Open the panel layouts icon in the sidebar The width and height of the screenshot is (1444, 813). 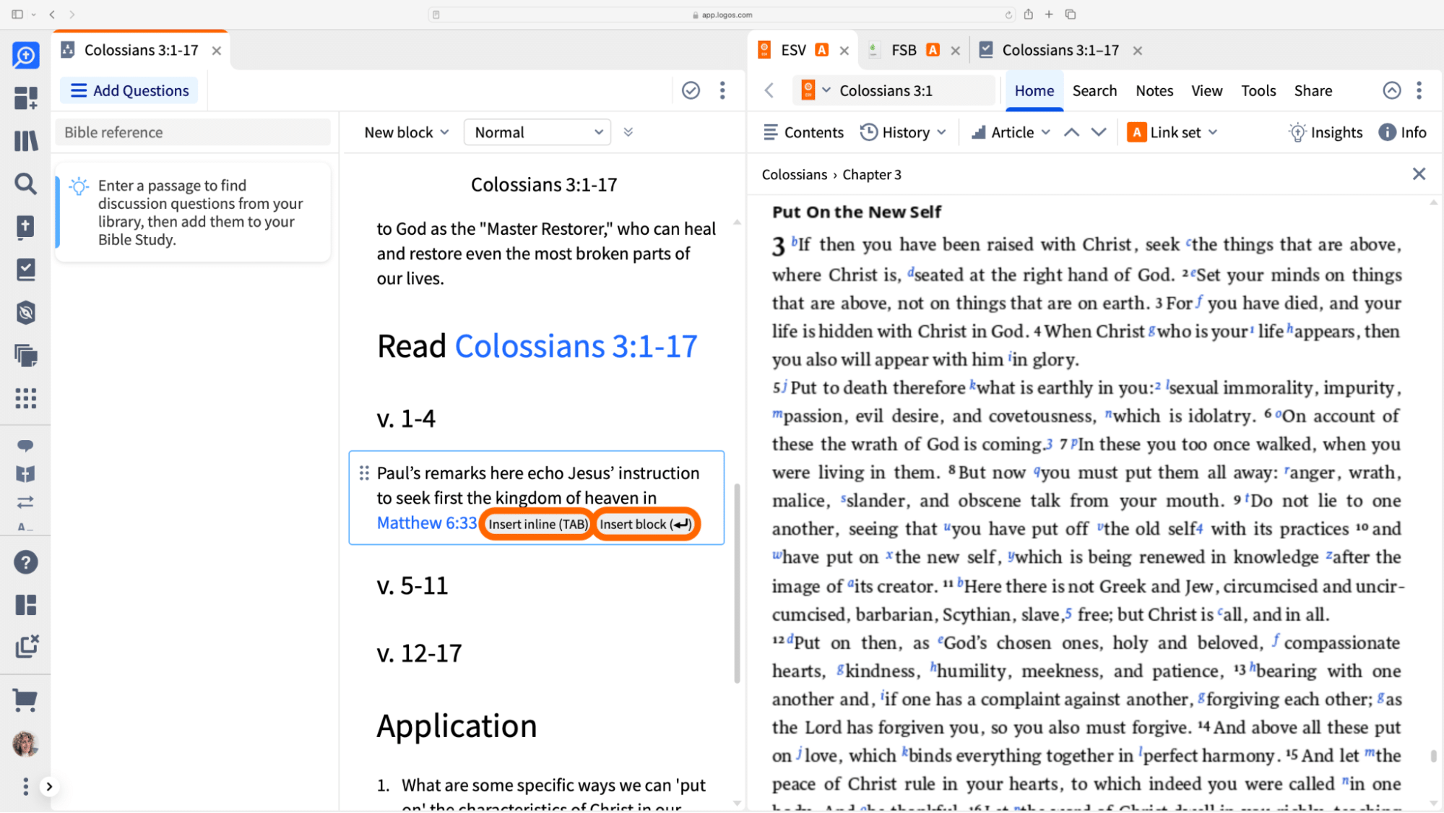pos(25,605)
